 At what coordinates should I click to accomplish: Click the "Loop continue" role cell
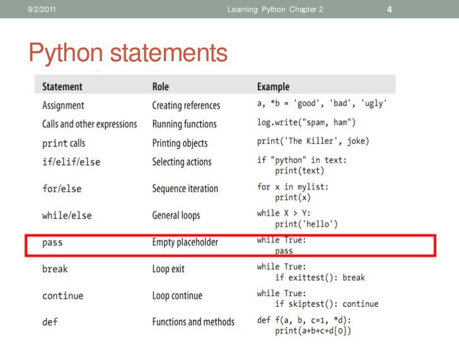click(x=177, y=295)
